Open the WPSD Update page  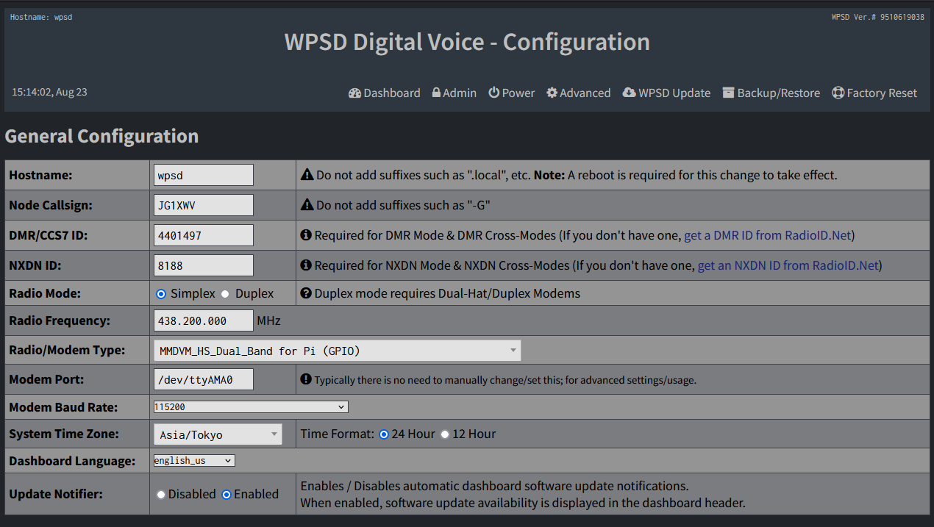click(x=666, y=93)
